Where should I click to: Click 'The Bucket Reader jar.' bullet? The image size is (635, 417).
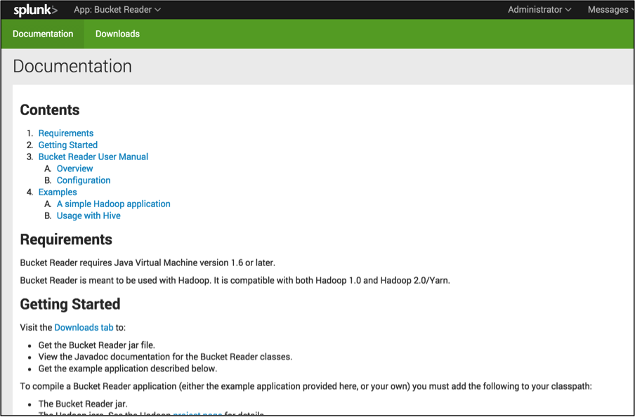tap(83, 404)
